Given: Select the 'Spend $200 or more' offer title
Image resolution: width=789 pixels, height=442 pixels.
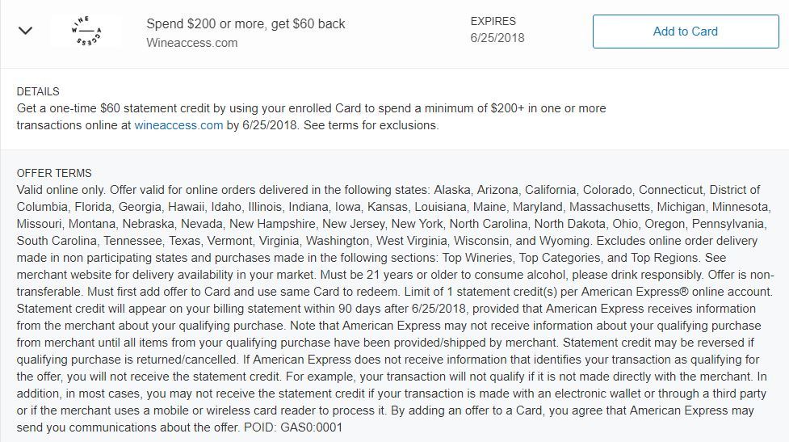Looking at the screenshot, I should coord(246,23).
